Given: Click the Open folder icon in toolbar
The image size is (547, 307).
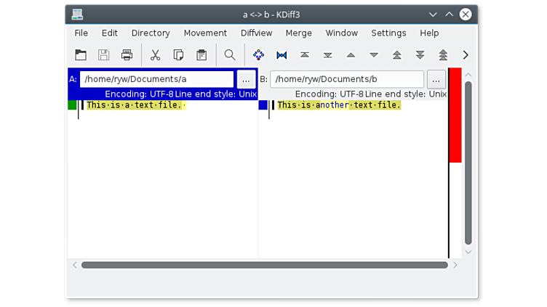Looking at the screenshot, I should pos(81,55).
